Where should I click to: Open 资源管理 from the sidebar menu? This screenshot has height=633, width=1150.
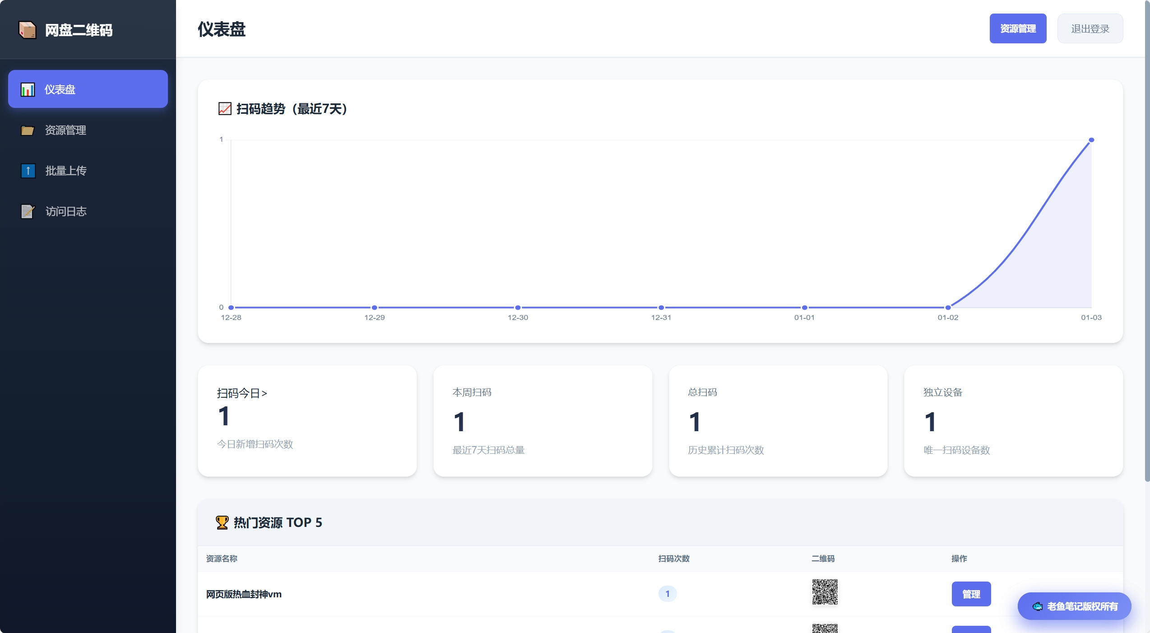65,130
